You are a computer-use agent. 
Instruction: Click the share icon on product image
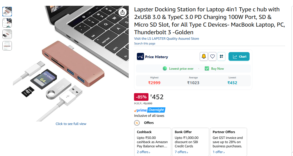(x=122, y=12)
